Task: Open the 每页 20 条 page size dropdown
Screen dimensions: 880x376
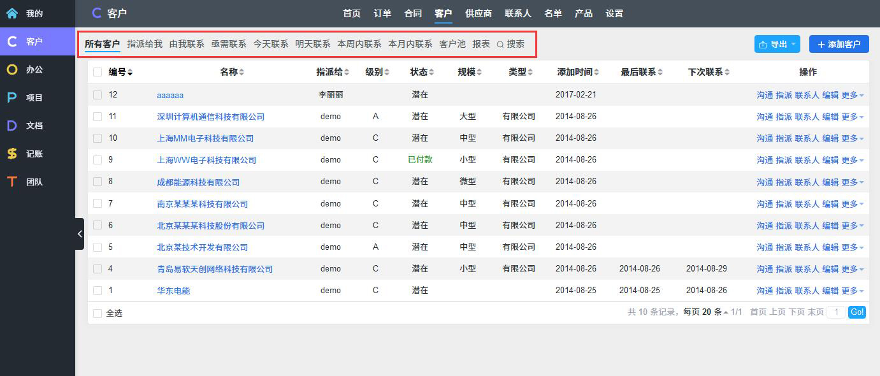Action: (x=706, y=312)
